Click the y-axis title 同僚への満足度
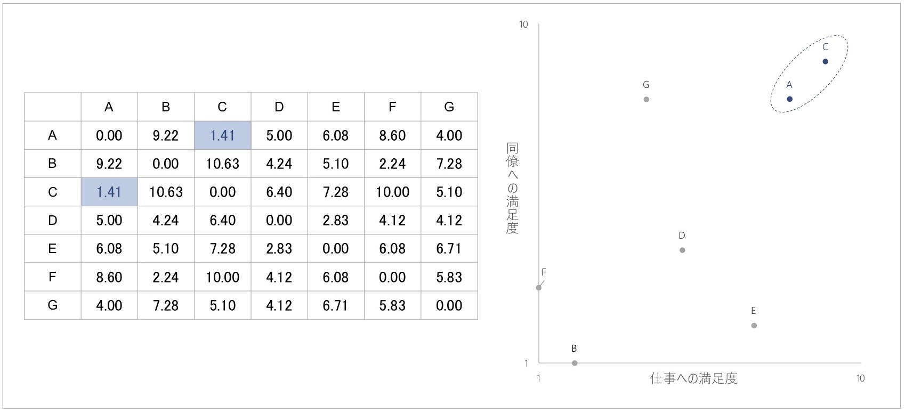Viewport: 905px width, 413px height. [x=512, y=188]
